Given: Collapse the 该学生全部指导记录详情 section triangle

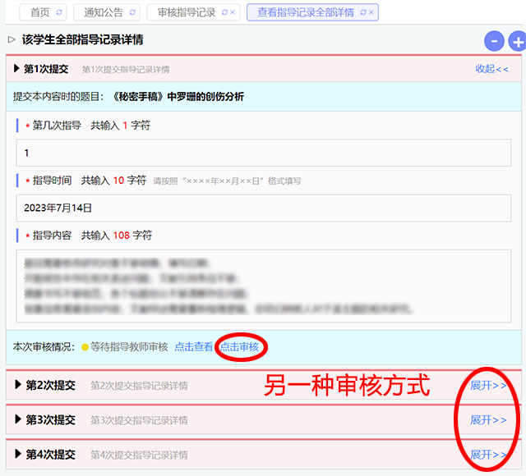Looking at the screenshot, I should point(12,39).
